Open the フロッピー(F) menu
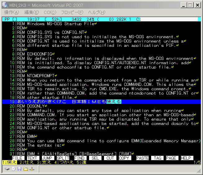Image resolution: width=203 pixels, height=175 pixels. click(72, 12)
